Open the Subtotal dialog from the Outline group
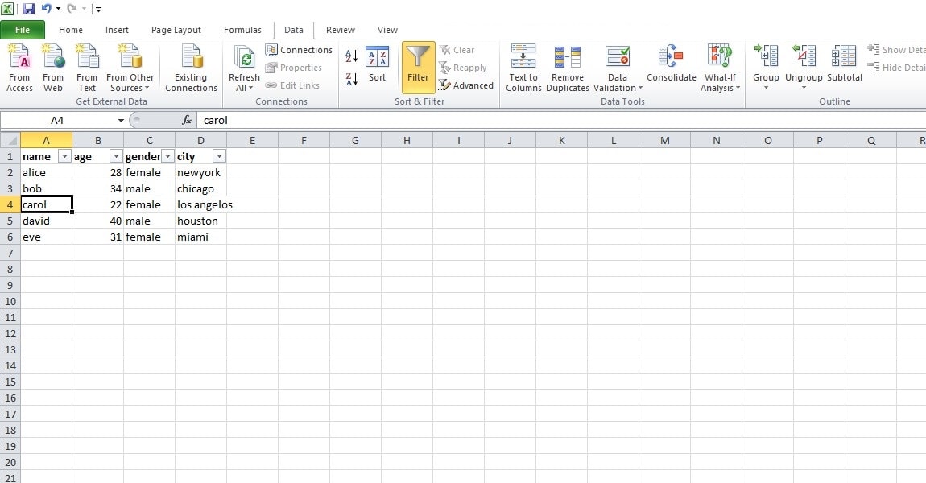The width and height of the screenshot is (926, 483). (844, 68)
